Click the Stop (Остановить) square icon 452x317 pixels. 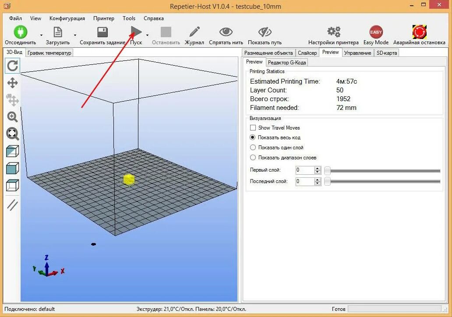166,32
